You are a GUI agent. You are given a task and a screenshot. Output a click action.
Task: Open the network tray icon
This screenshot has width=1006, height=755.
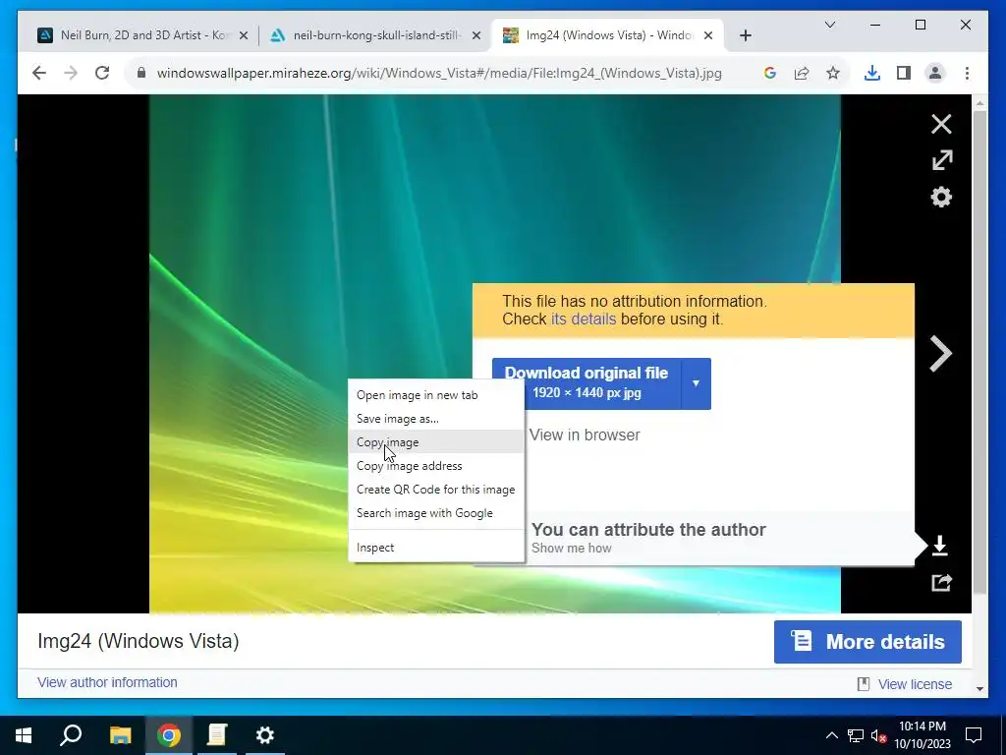[x=856, y=735]
